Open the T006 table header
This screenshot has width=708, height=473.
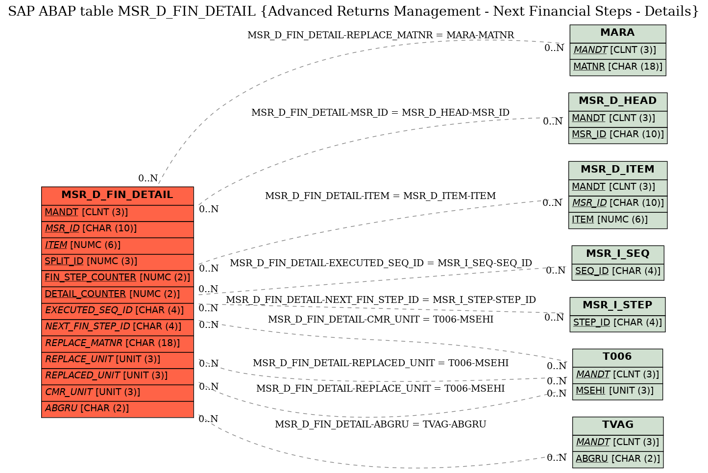point(617,357)
